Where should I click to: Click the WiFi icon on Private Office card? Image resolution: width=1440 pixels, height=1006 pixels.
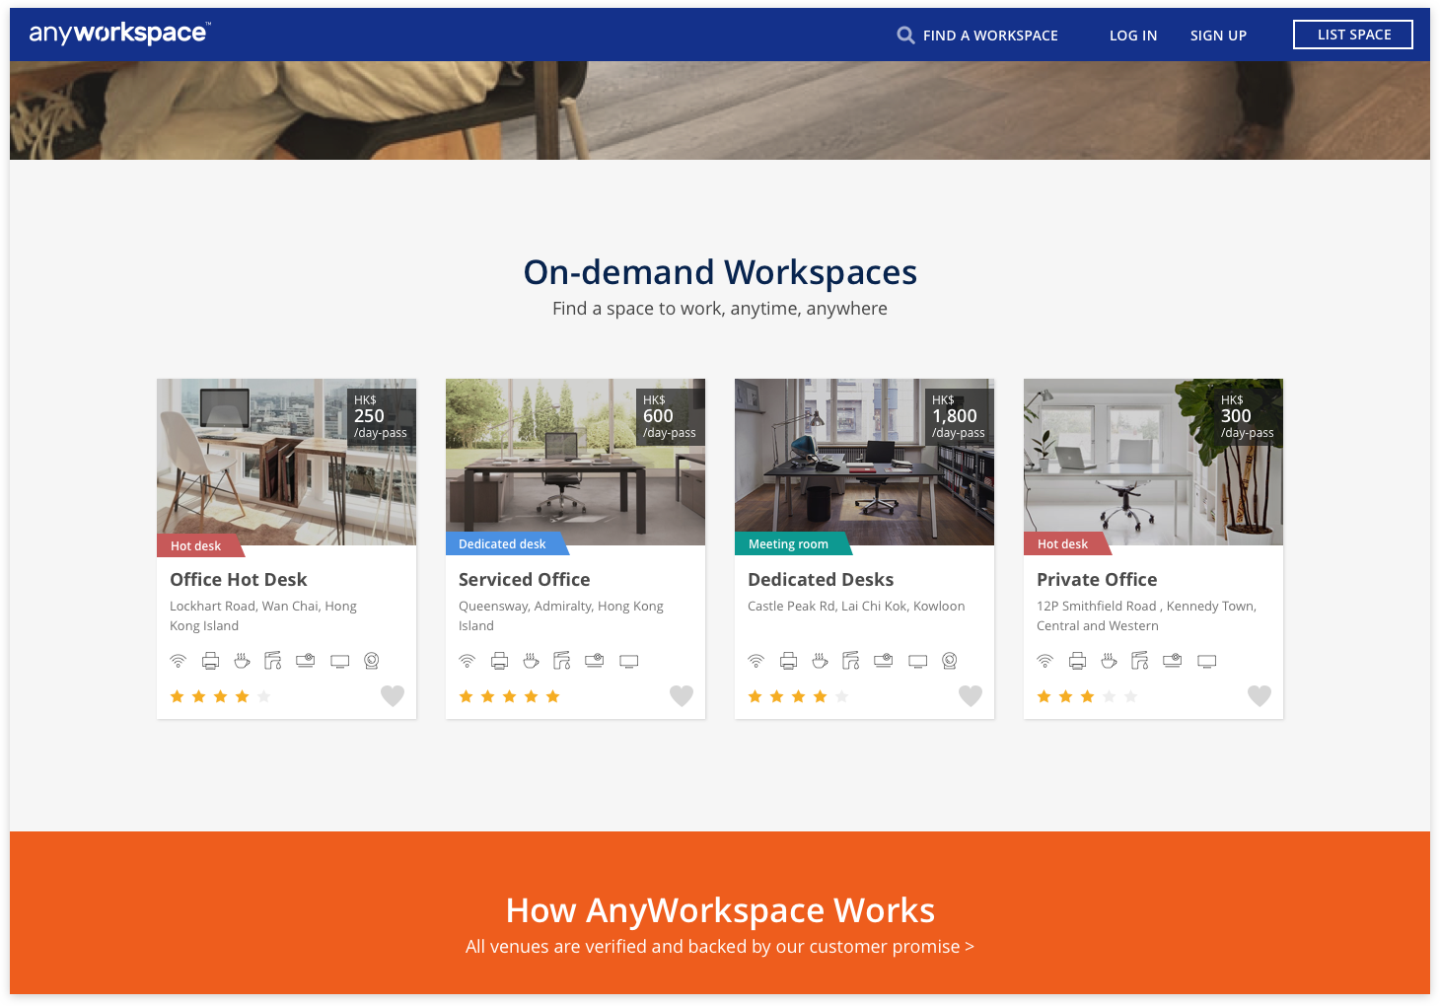click(1044, 661)
